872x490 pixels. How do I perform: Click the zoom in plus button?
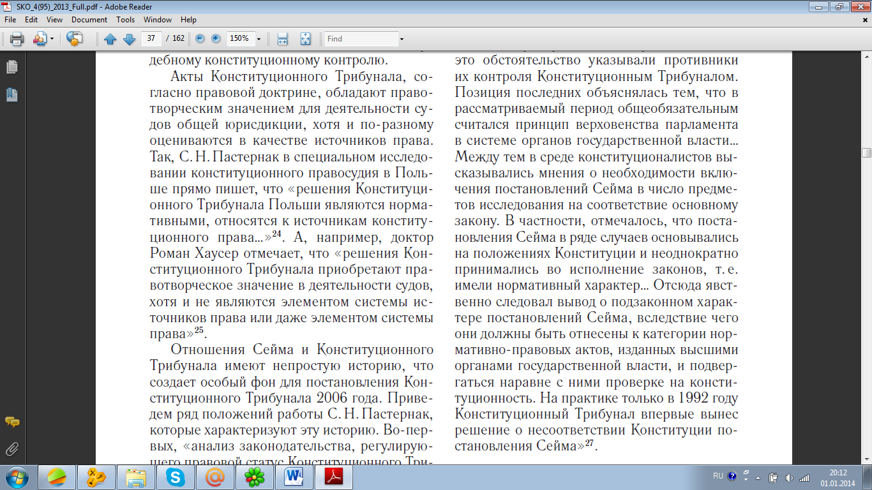[216, 38]
